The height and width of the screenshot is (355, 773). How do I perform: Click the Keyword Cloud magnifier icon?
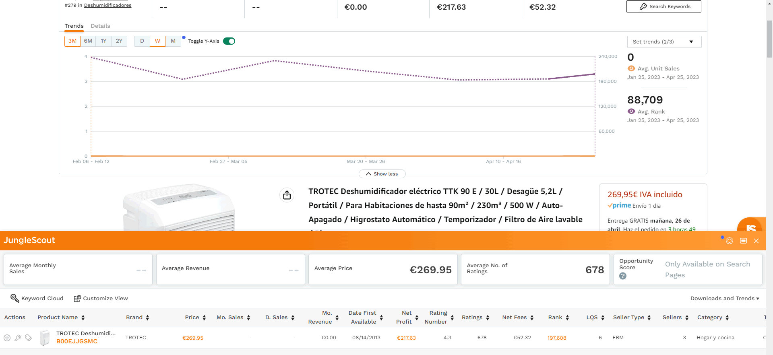[14, 298]
